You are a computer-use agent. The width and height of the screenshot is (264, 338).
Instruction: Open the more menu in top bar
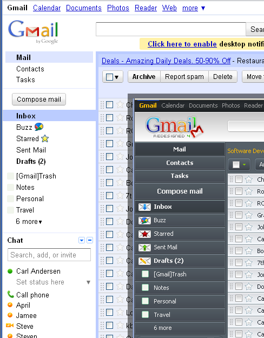[x=194, y=8]
